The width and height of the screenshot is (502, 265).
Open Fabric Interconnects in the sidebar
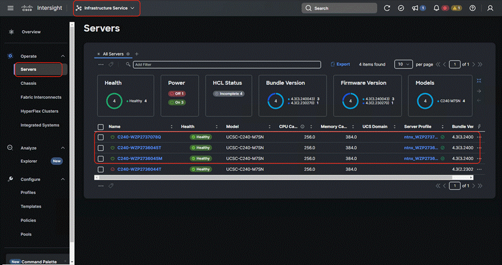coord(41,97)
